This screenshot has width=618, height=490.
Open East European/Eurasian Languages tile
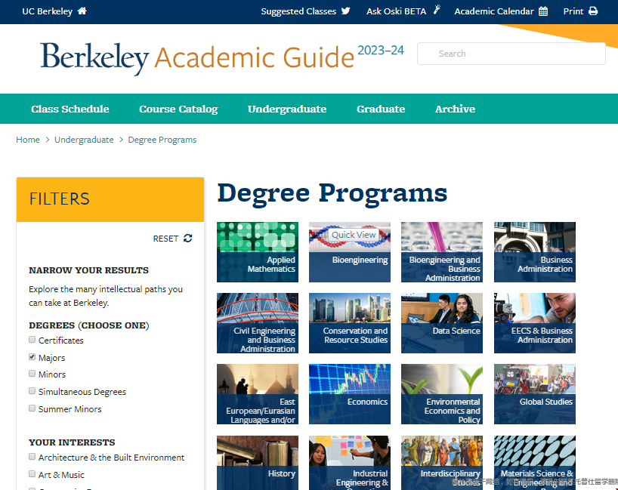click(x=258, y=394)
